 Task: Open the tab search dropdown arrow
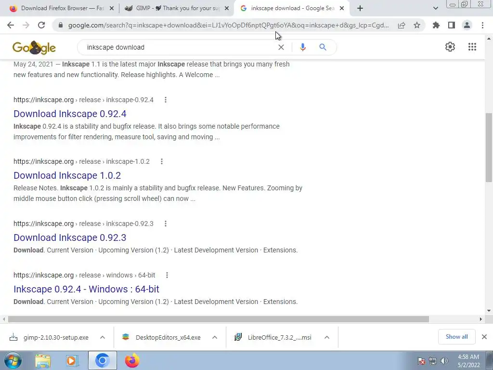point(435,9)
